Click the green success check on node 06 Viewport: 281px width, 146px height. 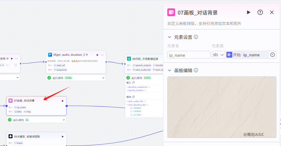pos(128,78)
